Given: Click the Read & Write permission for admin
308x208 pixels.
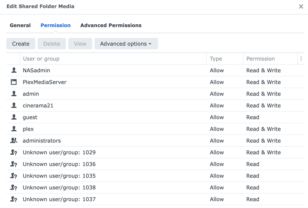Looking at the screenshot, I should coord(263,94).
